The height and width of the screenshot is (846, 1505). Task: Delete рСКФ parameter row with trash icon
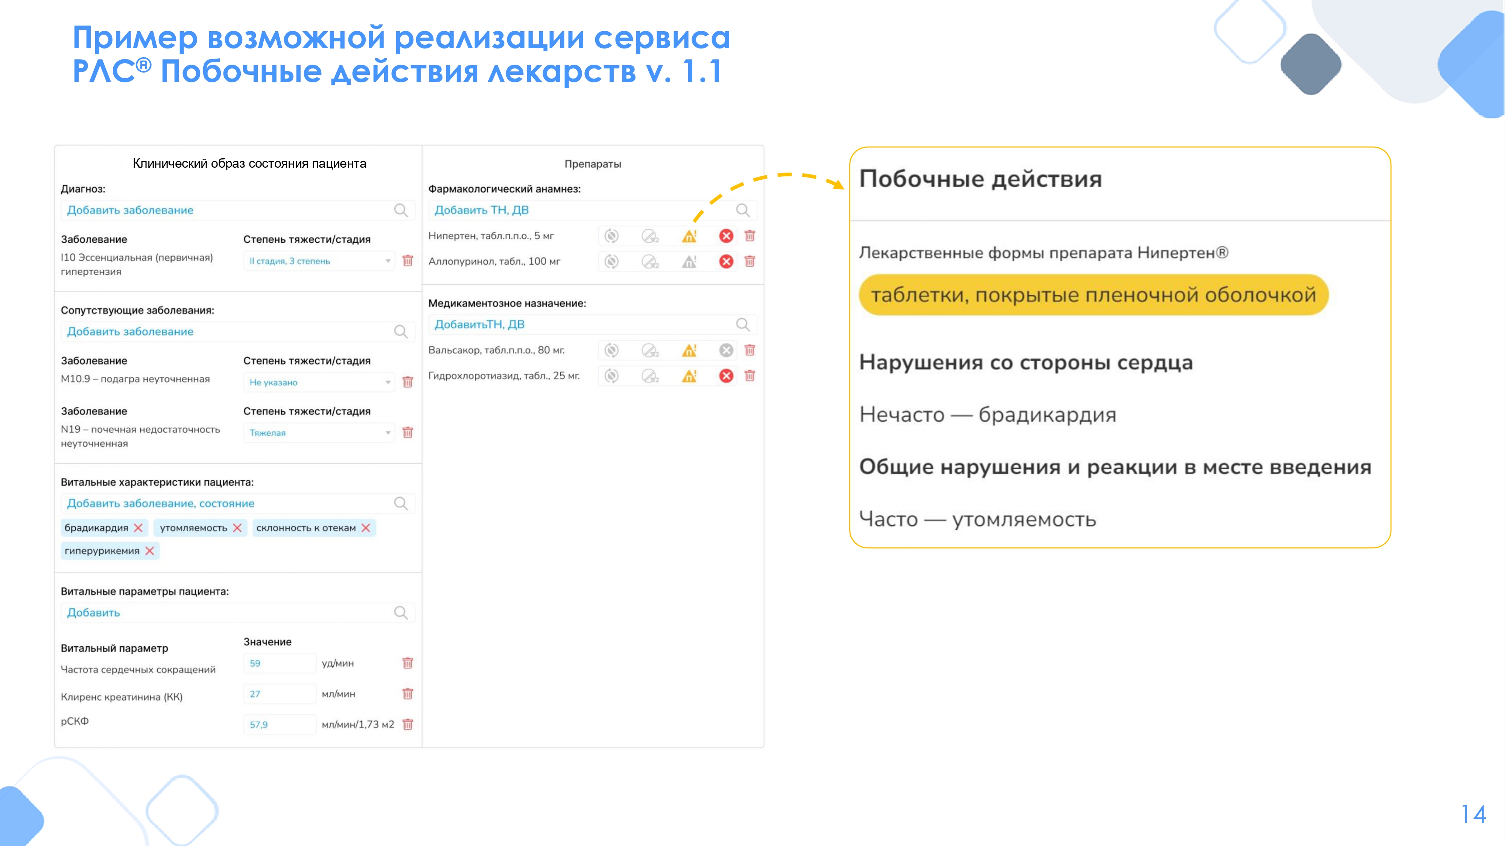pyautogui.click(x=408, y=725)
